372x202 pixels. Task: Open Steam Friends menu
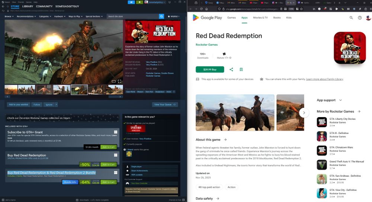(x=21, y=2)
